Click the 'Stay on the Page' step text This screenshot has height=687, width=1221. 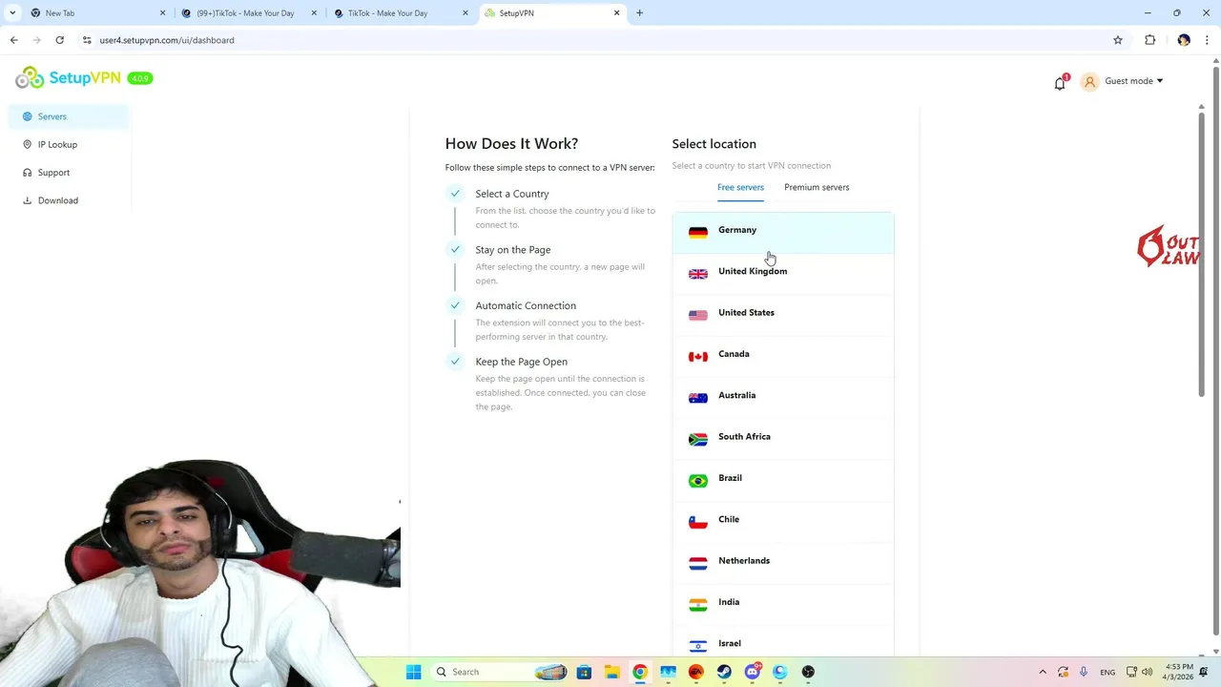click(513, 250)
